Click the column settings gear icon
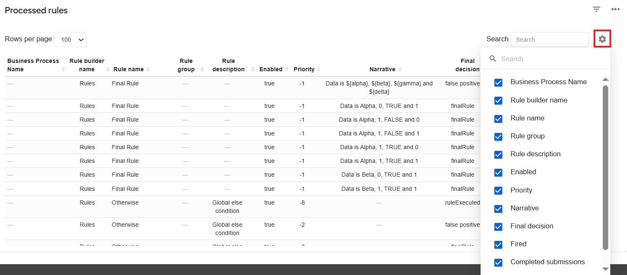The width and height of the screenshot is (627, 275). coord(602,39)
